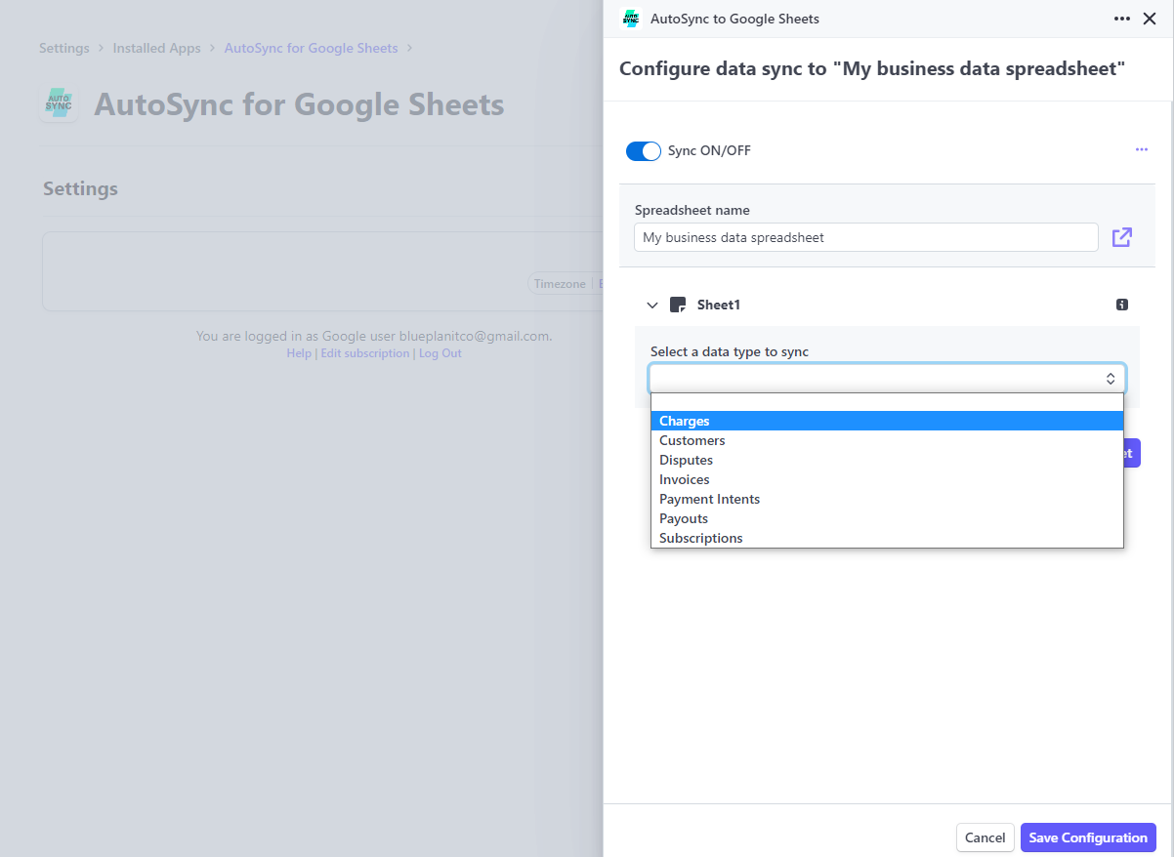Image resolution: width=1174 pixels, height=857 pixels.
Task: Go to Installed Apps breadcrumb
Action: 156,48
